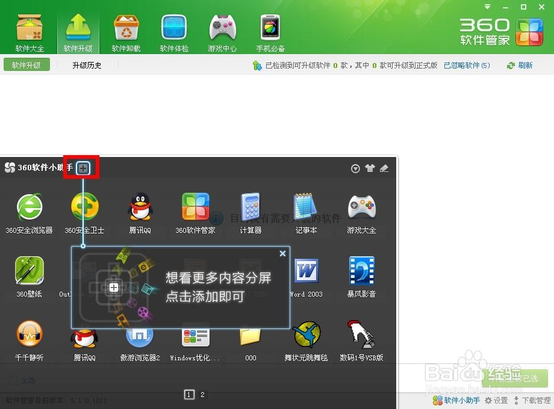Launch 360壁纸 wallpaper app
This screenshot has width=554, height=409.
[x=30, y=277]
